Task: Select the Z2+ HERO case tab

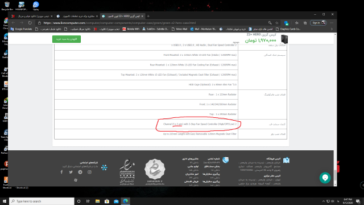Action: pos(123,16)
